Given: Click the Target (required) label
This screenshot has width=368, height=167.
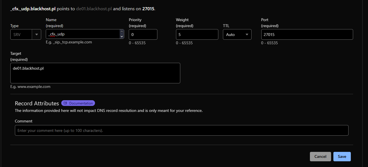Looking at the screenshot, I should click(19, 57).
